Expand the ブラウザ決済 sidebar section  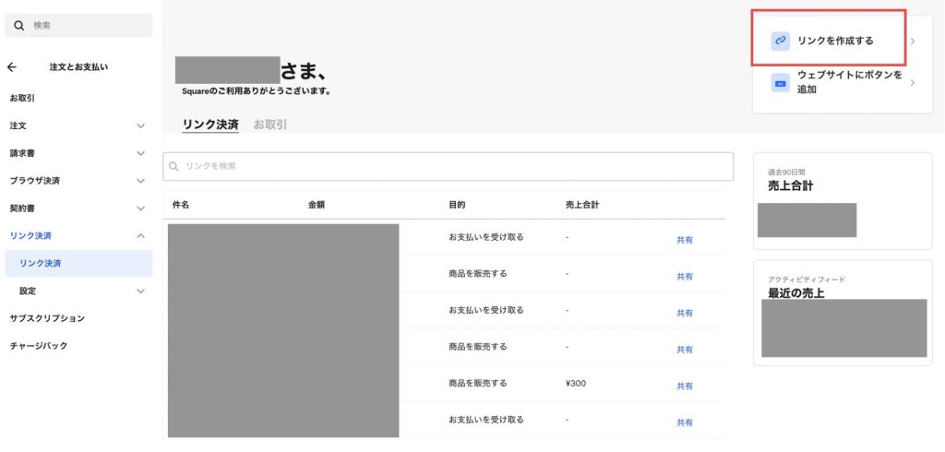click(140, 181)
